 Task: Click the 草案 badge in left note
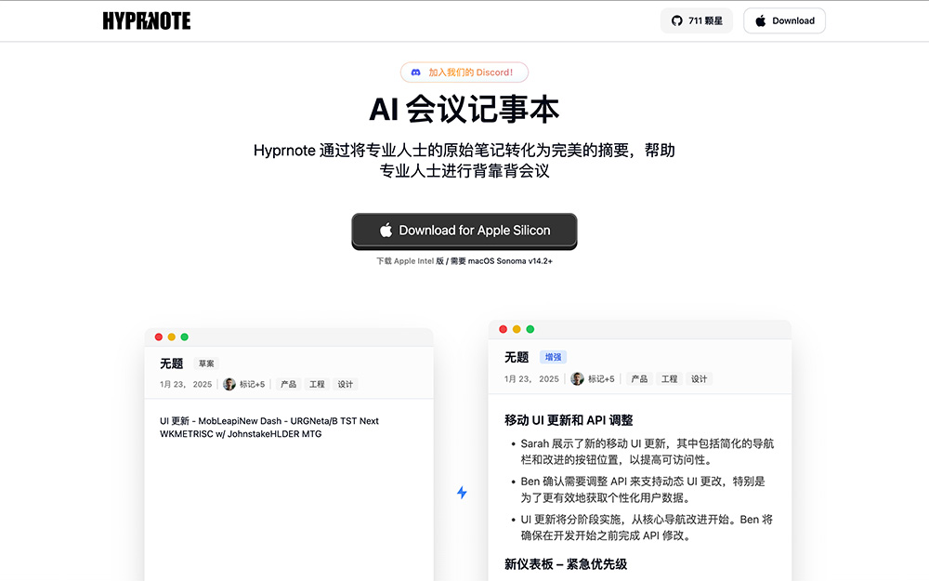coord(206,363)
